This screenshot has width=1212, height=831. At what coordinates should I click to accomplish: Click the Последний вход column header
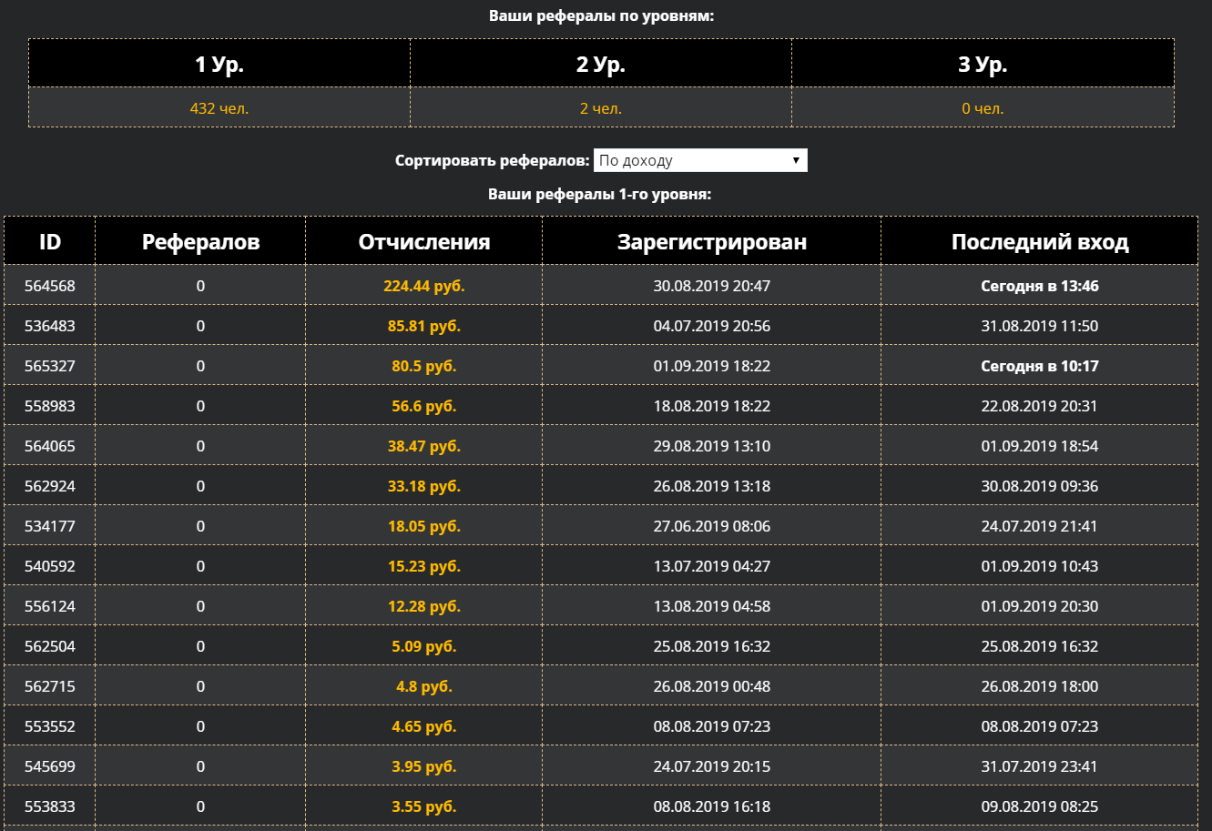[1040, 242]
